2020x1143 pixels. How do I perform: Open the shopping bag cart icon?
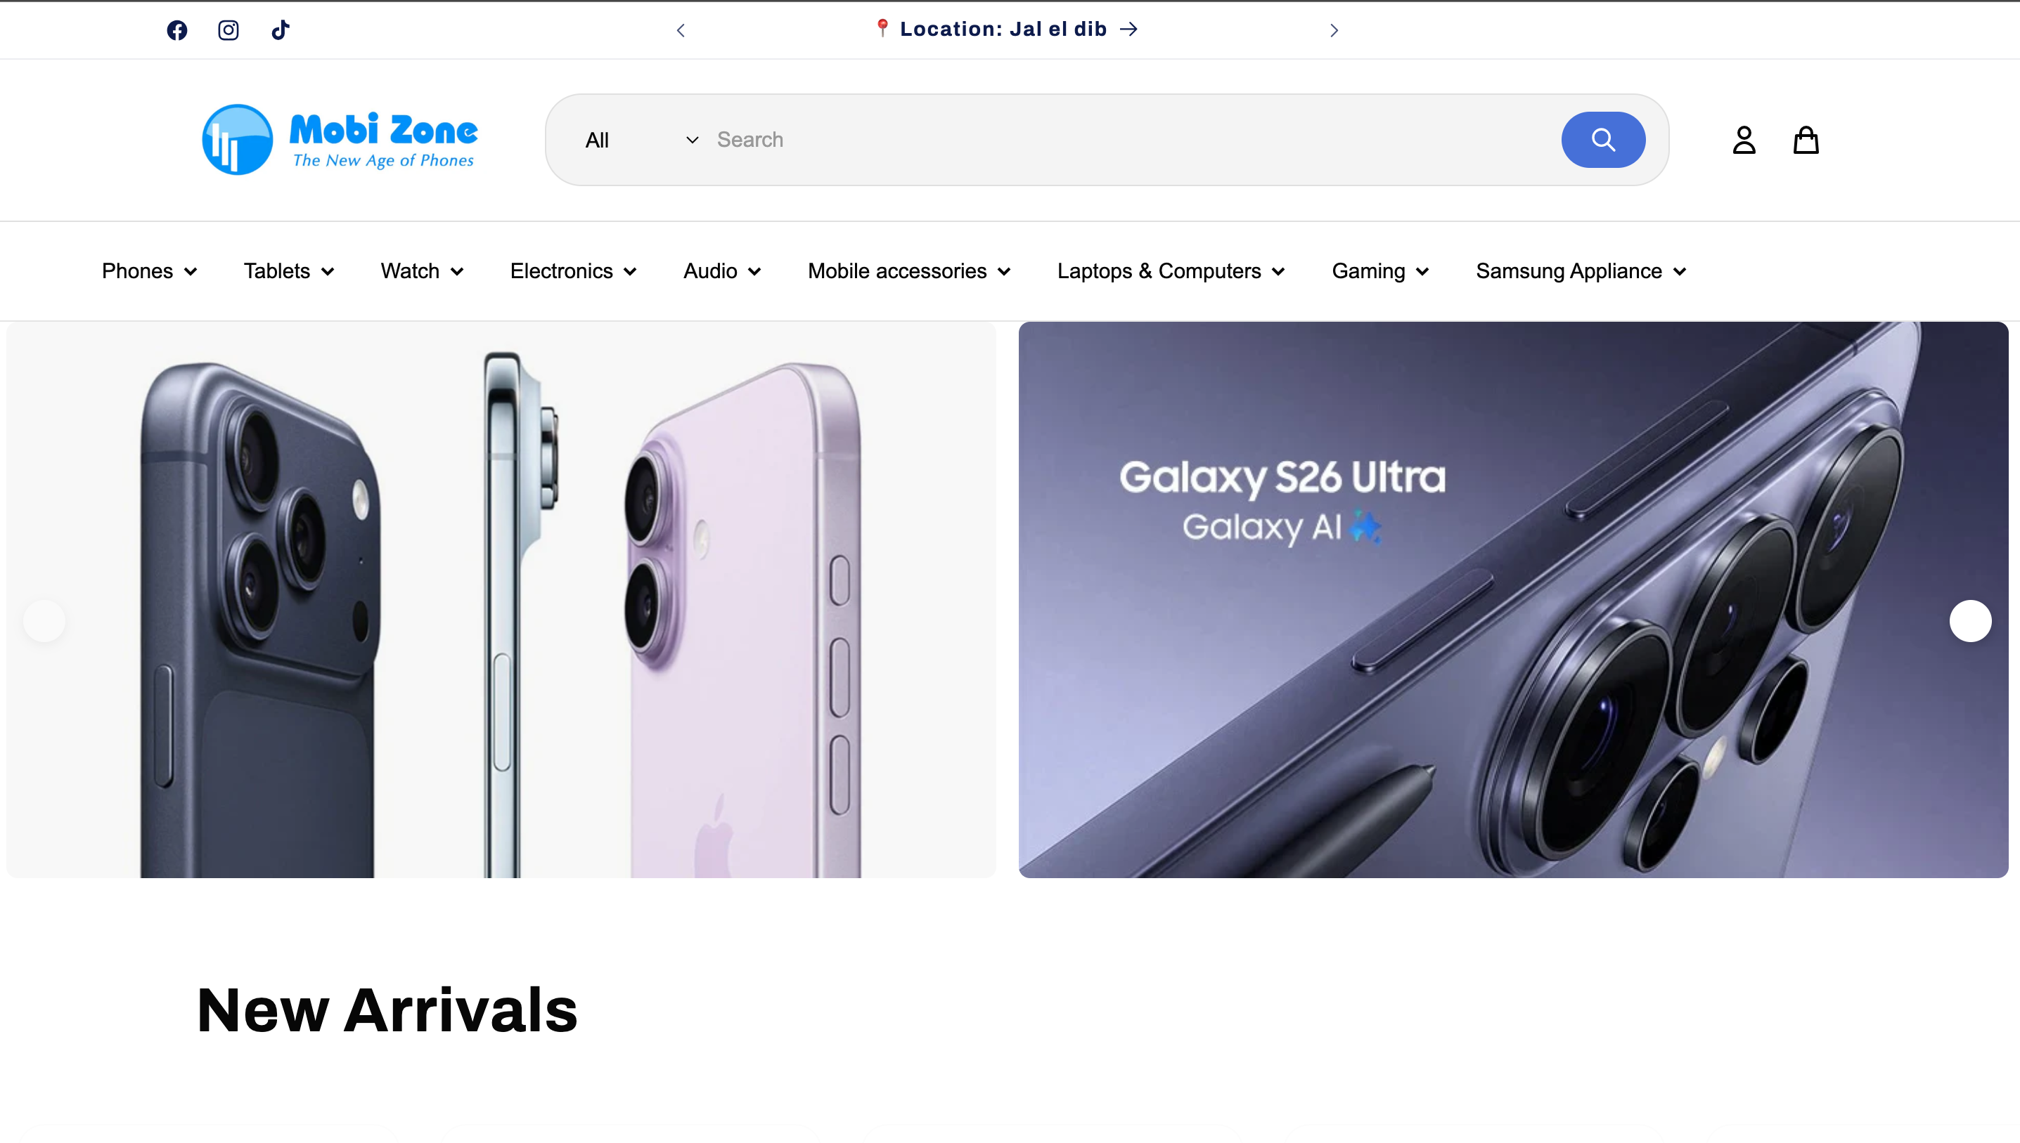1806,140
